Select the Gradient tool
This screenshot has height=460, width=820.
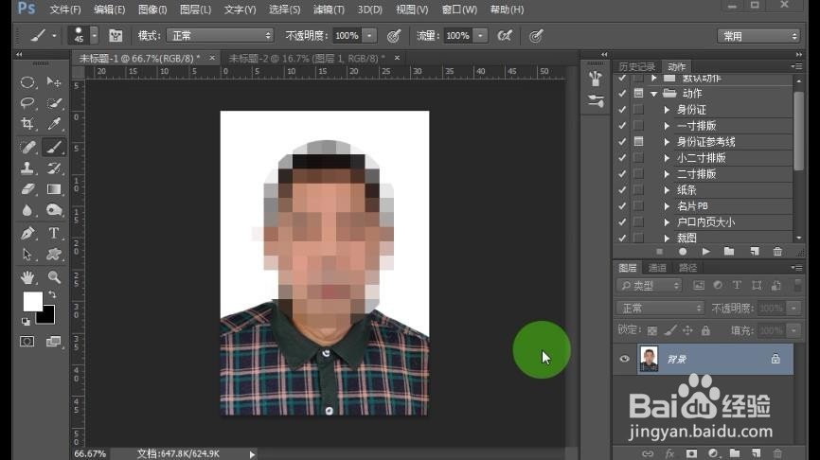(53, 189)
